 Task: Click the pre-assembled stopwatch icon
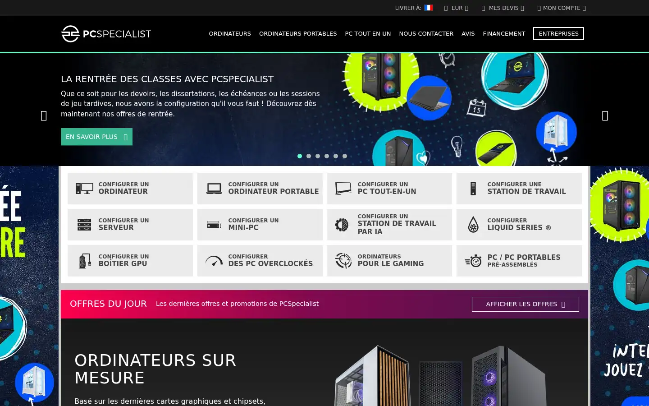coord(473,260)
